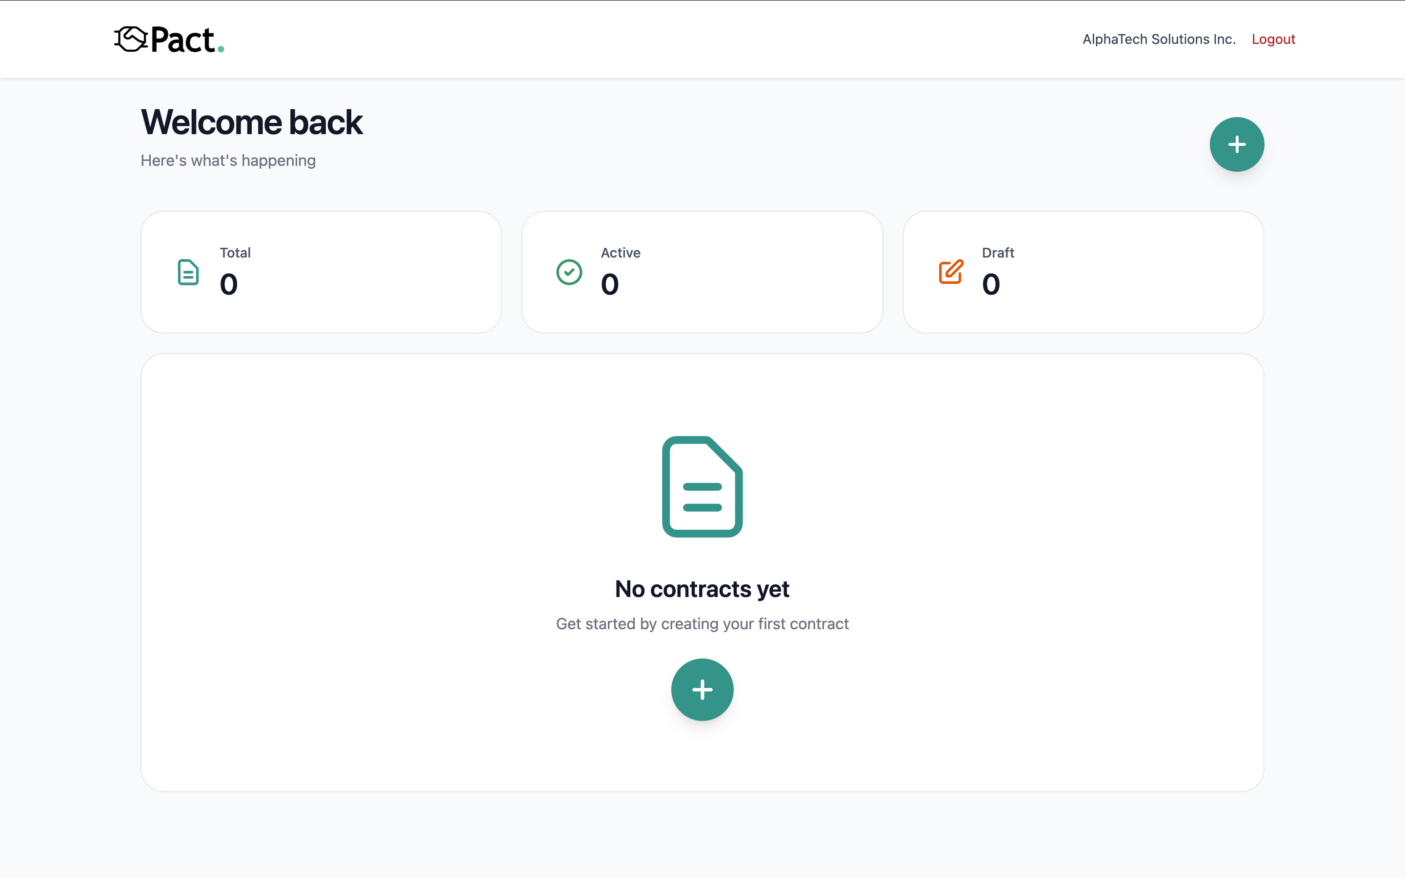
Task: Click the Active count number zero
Action: click(x=610, y=284)
